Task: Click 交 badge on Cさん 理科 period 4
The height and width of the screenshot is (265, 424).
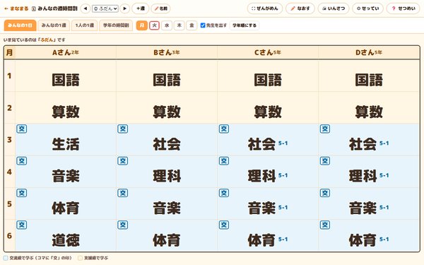Action: [x=223, y=161]
